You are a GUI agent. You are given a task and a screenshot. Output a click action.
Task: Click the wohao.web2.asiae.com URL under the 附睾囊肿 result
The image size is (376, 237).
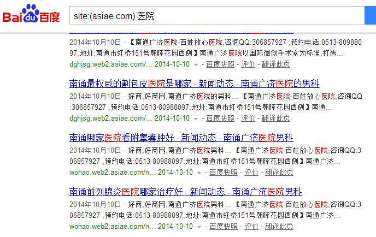pos(112,172)
